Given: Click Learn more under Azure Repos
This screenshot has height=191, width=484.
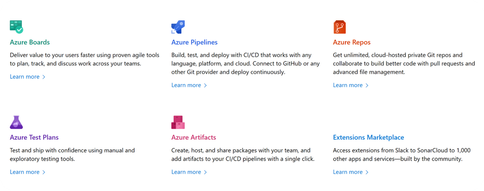Looking at the screenshot, I should pyautogui.click(x=348, y=85).
